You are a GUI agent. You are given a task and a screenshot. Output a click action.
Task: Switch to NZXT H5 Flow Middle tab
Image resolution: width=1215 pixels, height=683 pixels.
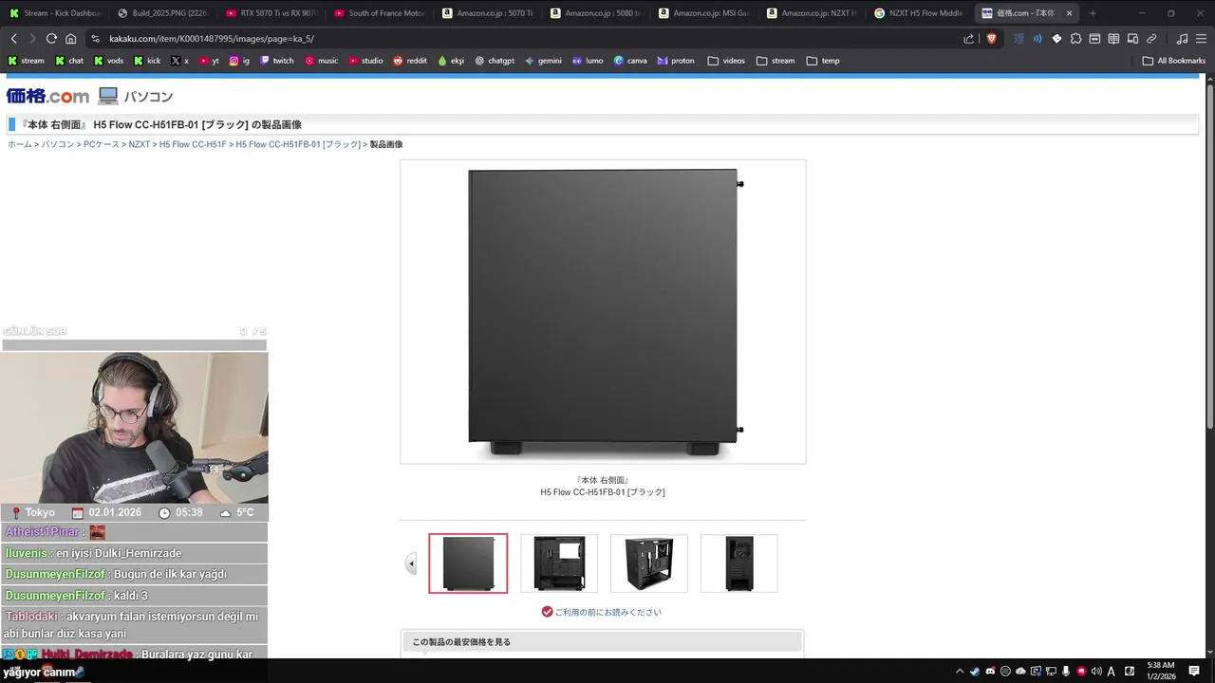click(919, 13)
